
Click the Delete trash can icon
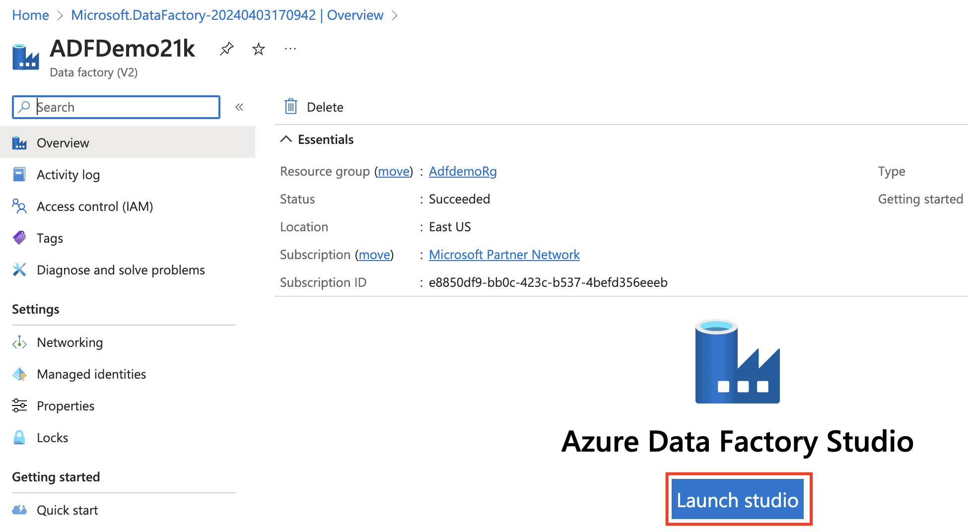coord(291,107)
